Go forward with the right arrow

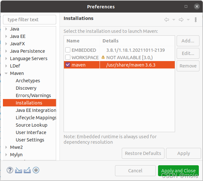(x=181, y=20)
